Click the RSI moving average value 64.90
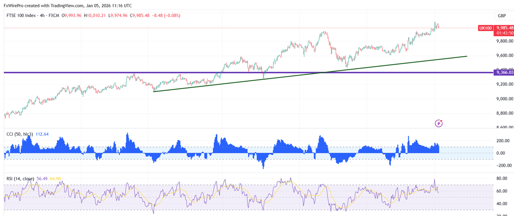The image size is (514, 216). 55,179
